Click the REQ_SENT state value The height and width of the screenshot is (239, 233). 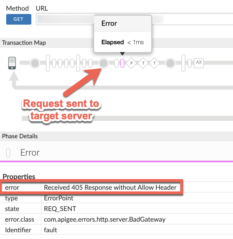(59, 209)
